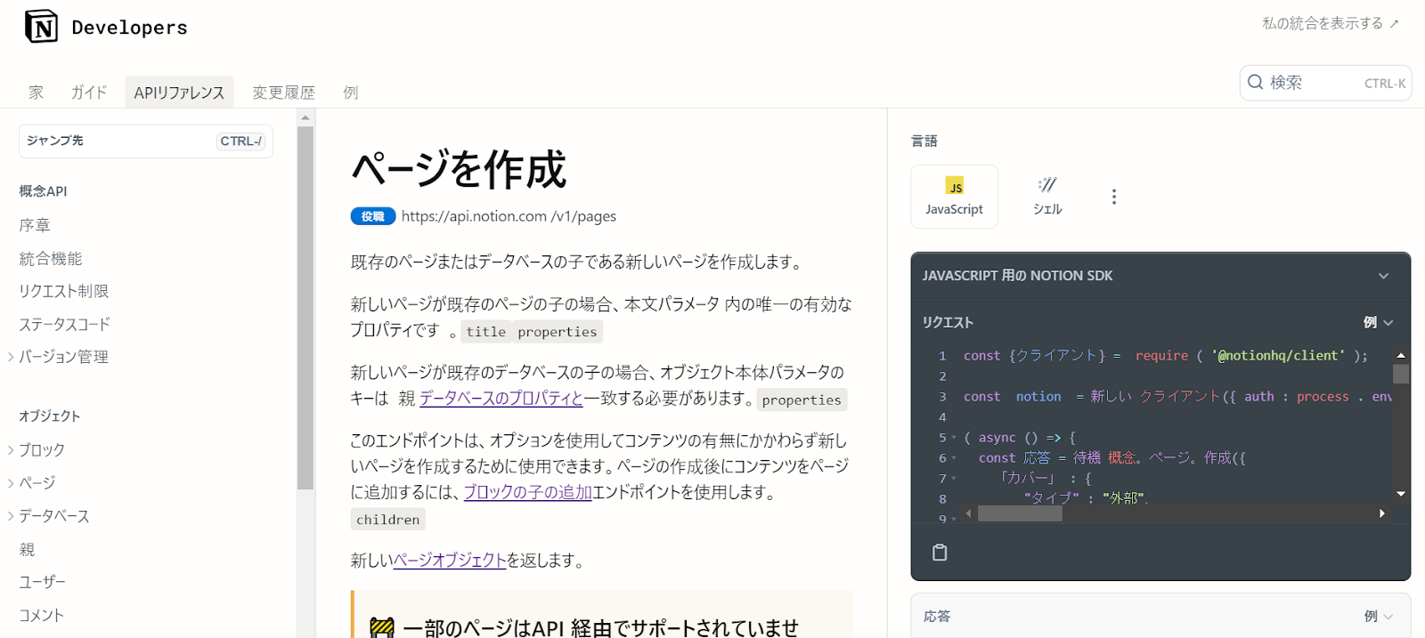Viewport: 1425px width, 638px height.
Task: Click the sidebar scrollbar up arrow
Action: pyautogui.click(x=305, y=117)
